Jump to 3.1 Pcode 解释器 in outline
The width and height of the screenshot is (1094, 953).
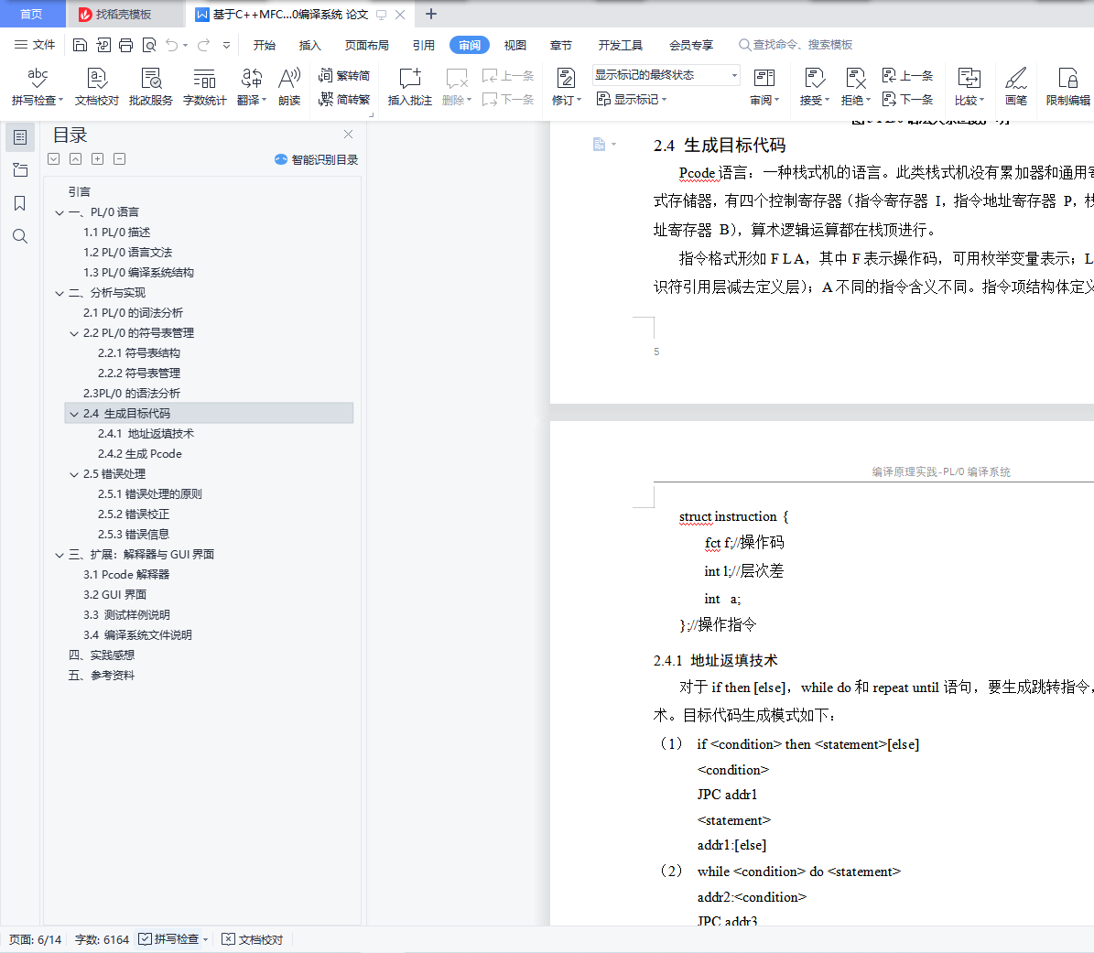[x=126, y=575]
